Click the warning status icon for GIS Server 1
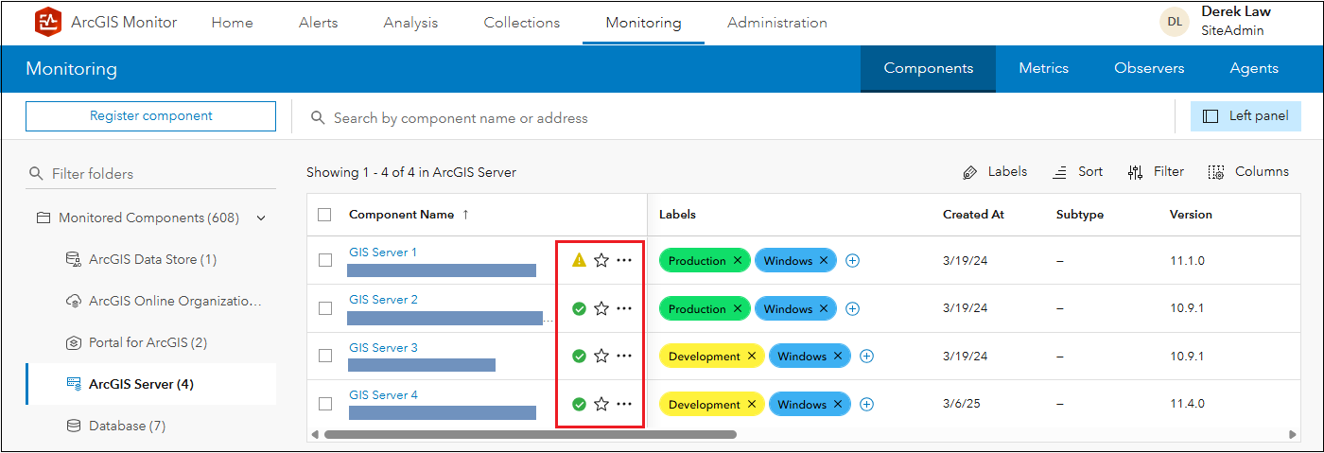 (580, 260)
